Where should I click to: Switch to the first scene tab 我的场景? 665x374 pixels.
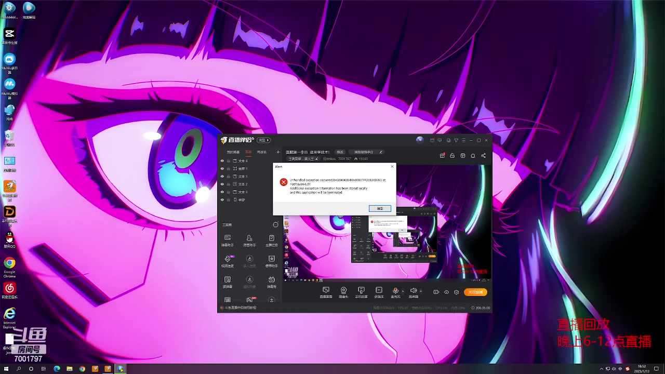pos(233,152)
